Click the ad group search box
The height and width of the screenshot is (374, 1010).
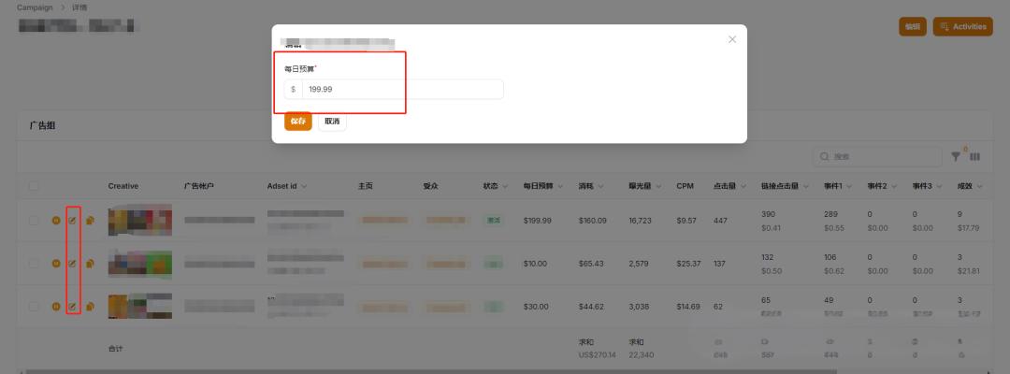[x=877, y=156]
